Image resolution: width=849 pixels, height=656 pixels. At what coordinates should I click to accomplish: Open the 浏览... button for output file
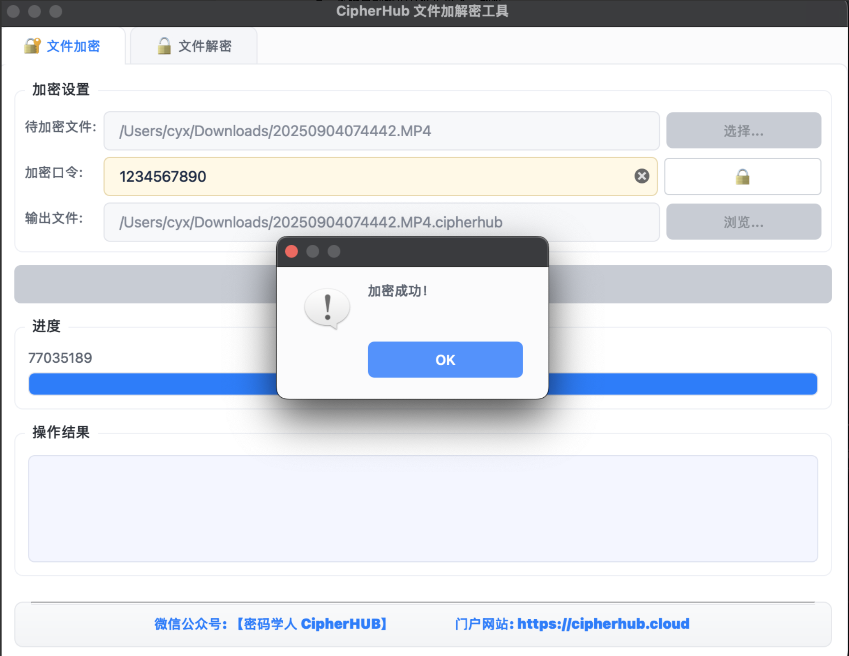pyautogui.click(x=743, y=222)
